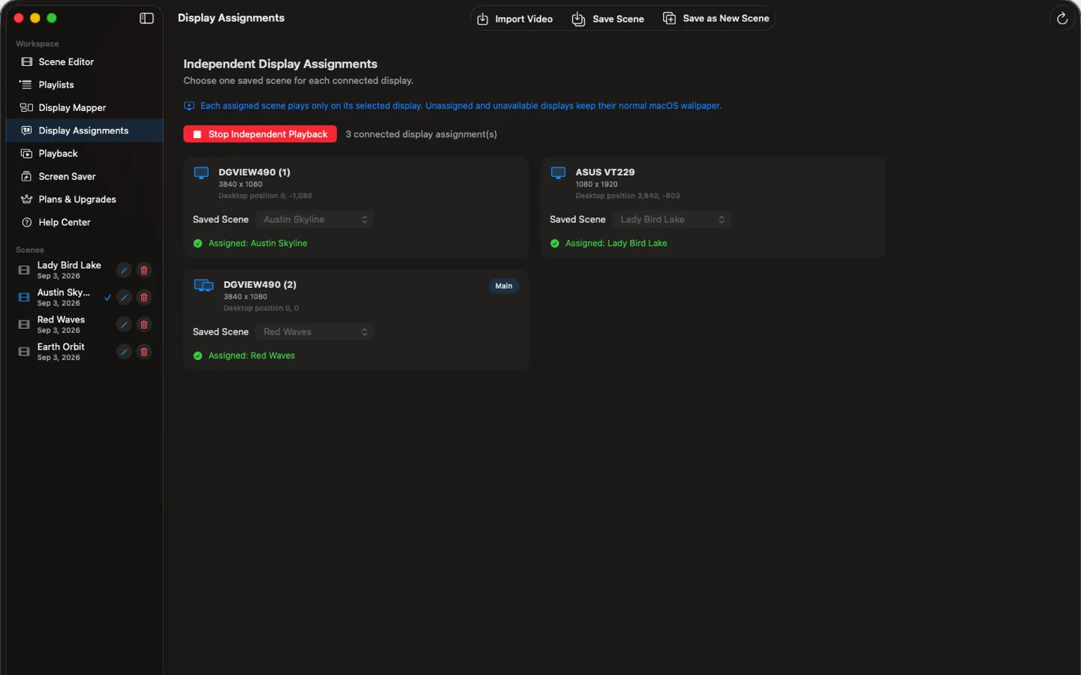
Task: View Plans & Upgrades
Action: pyautogui.click(x=84, y=199)
